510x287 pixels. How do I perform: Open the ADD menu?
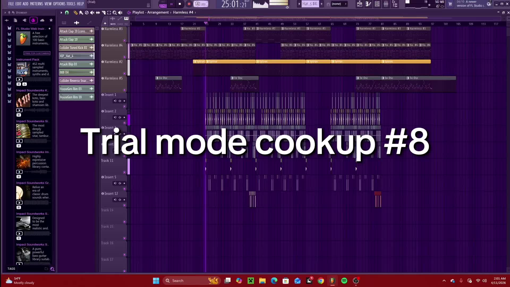coord(25,4)
